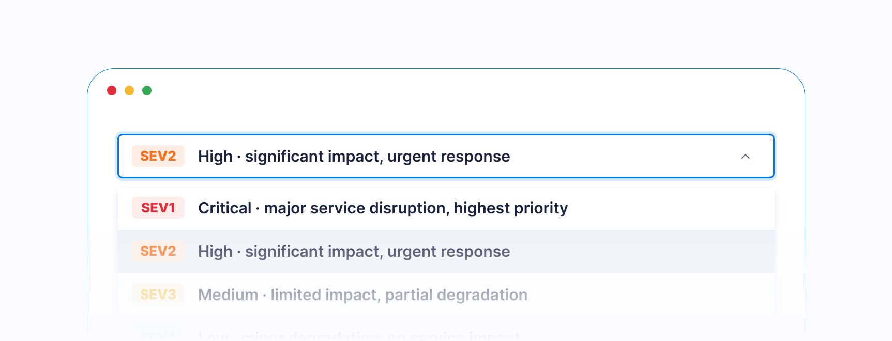Select the SEV1 Critical option

tap(446, 208)
